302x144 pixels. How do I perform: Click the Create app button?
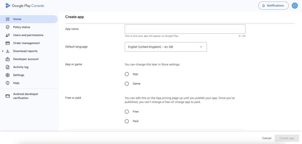click(287, 138)
